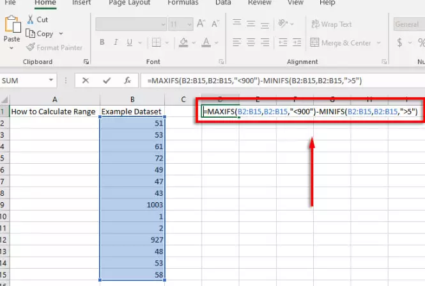The height and width of the screenshot is (286, 425).
Task: Toggle Bold formatting
Action: [102, 42]
